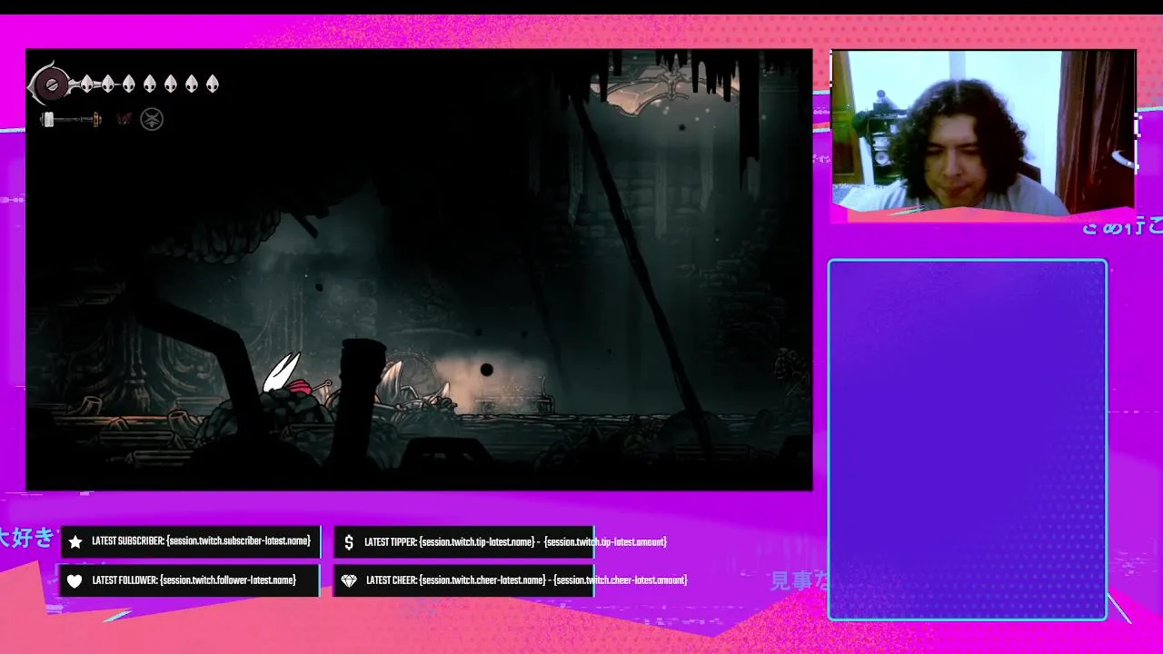The image size is (1163, 654).
Task: Click the silk spool gauge icon
Action: point(51,84)
